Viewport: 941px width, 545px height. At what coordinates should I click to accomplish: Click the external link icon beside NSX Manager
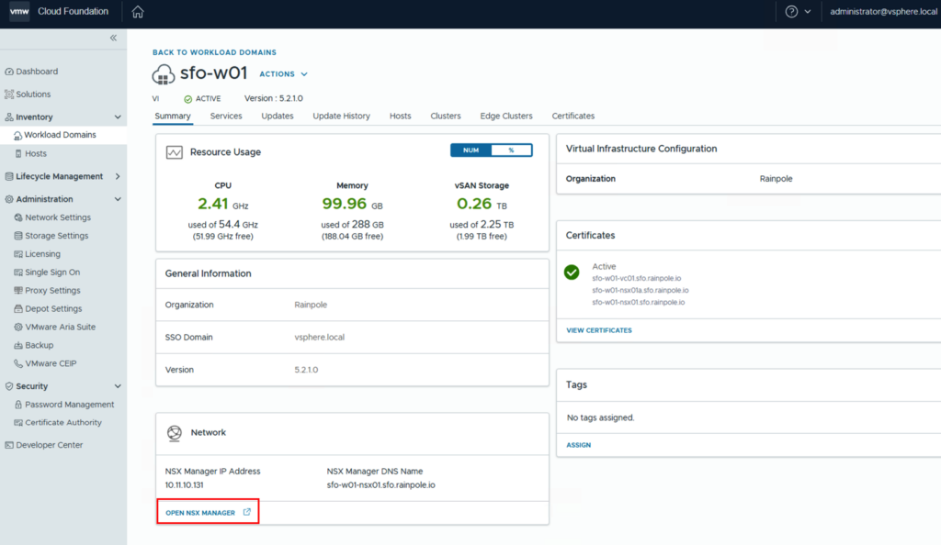[246, 512]
